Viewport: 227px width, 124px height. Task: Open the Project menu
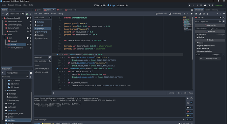11,5
